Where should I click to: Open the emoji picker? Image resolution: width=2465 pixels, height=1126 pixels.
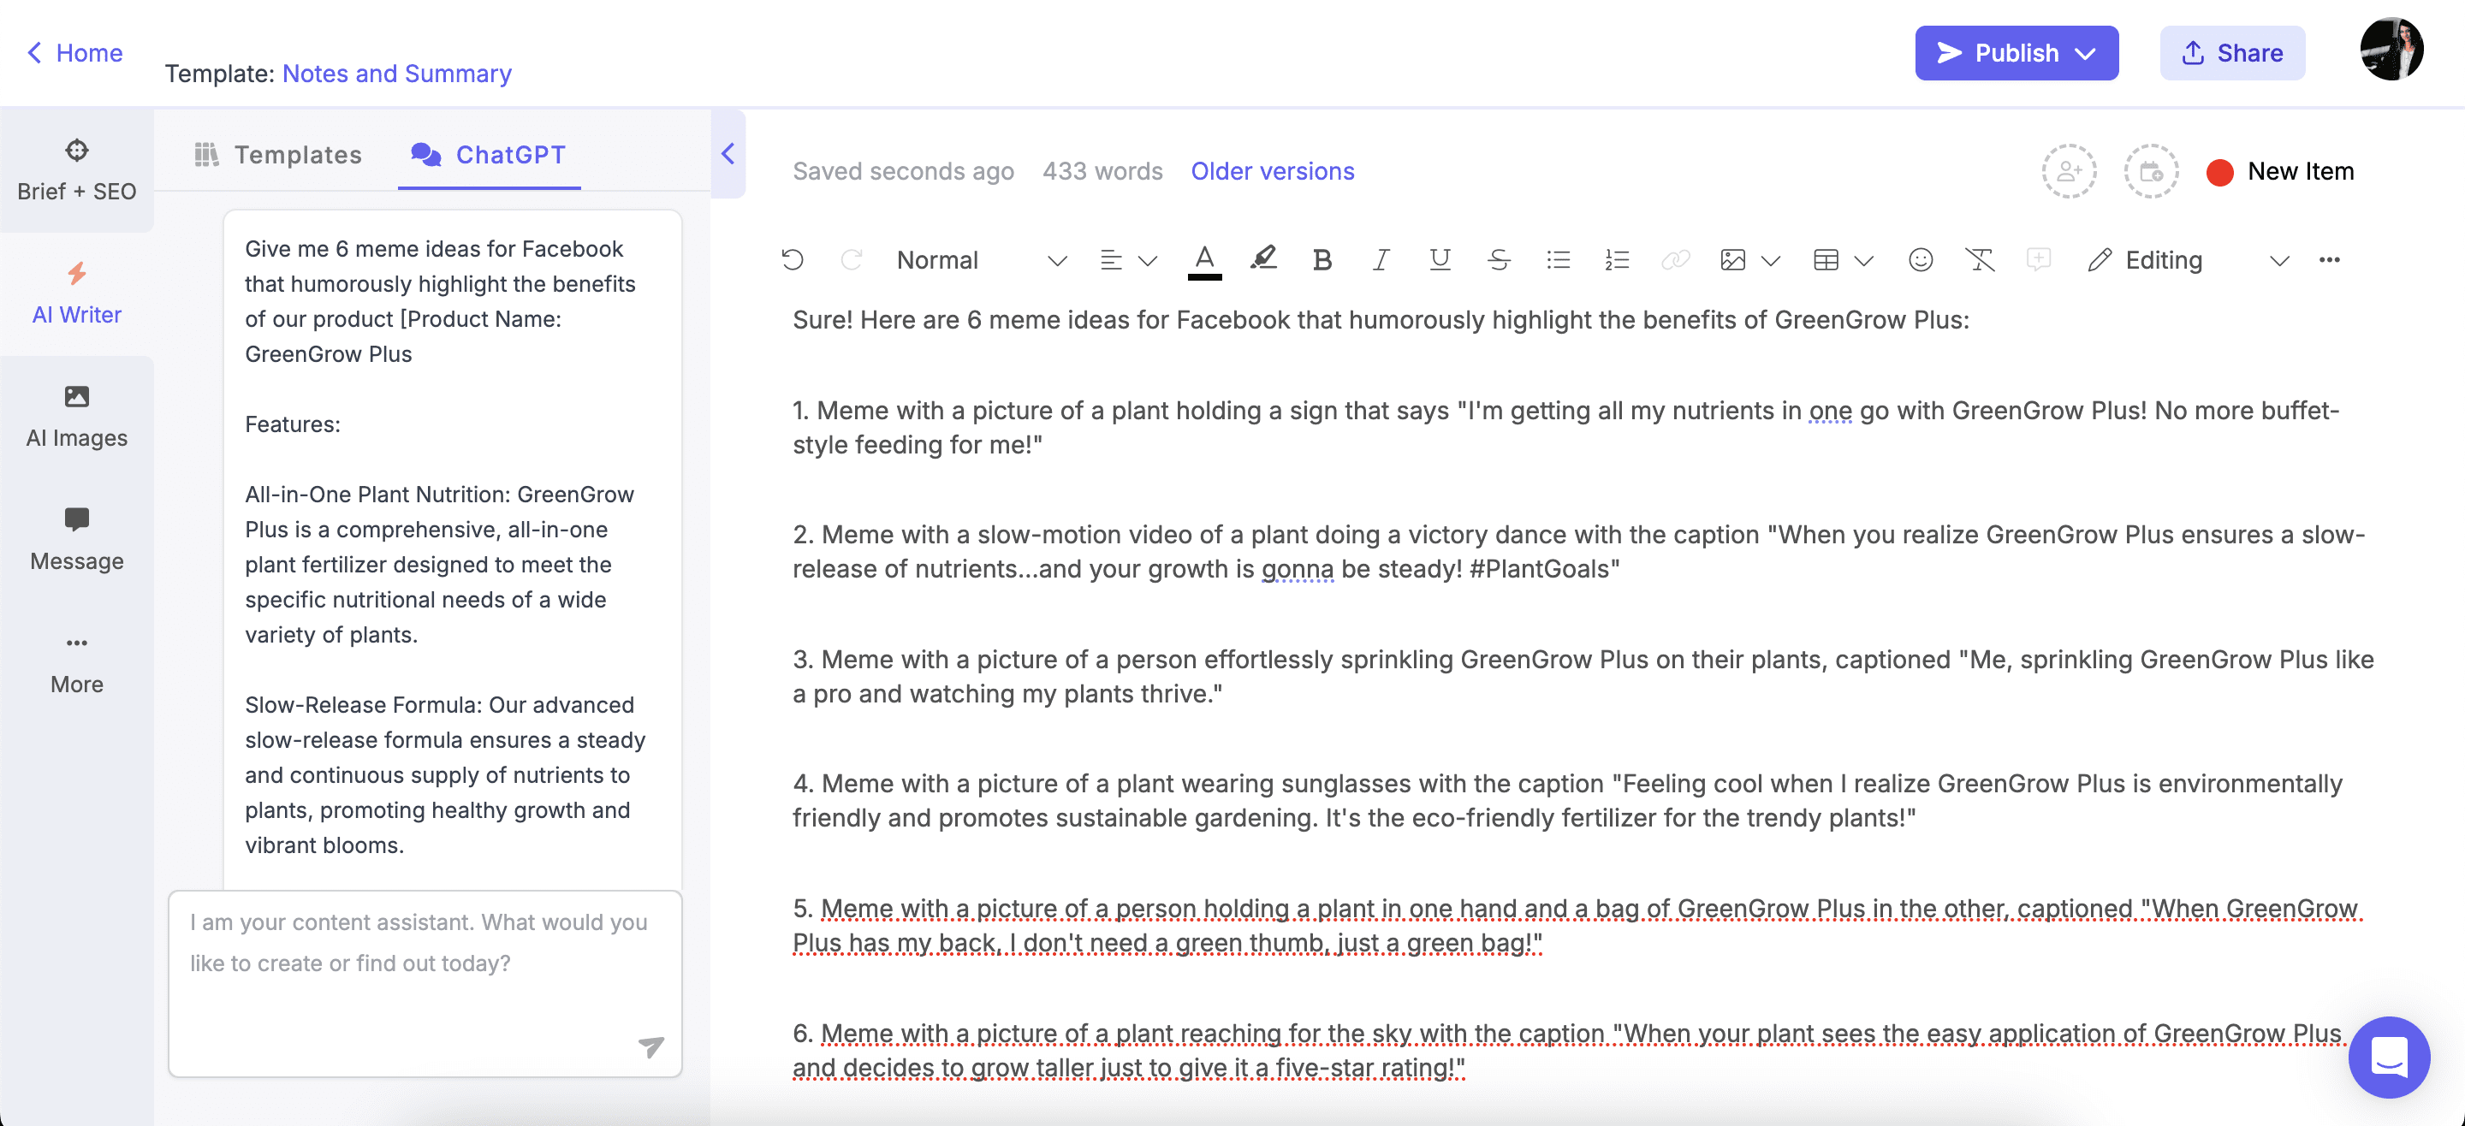point(1921,260)
